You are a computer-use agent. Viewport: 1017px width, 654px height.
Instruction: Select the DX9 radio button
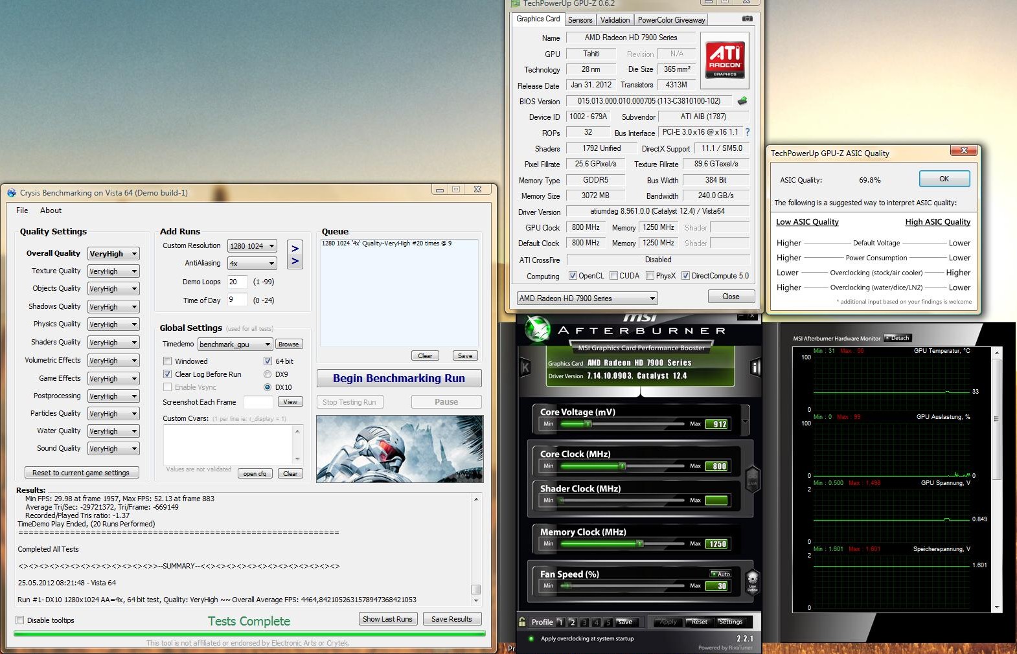tap(268, 374)
